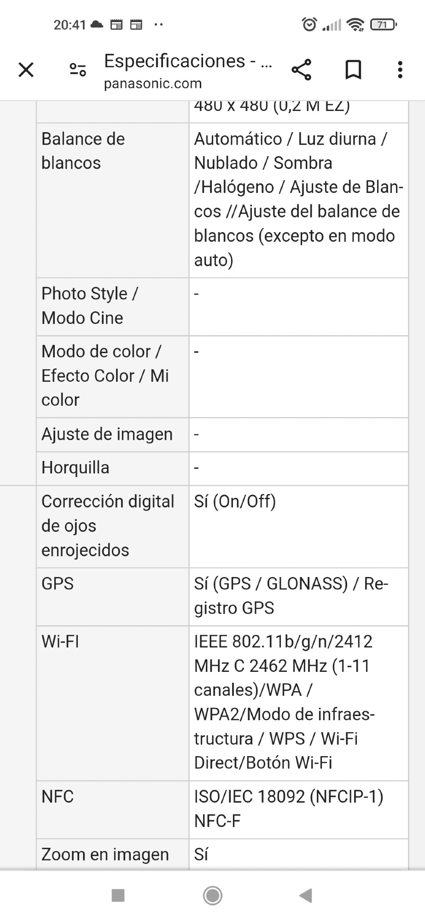Tap the share icon

tap(302, 70)
